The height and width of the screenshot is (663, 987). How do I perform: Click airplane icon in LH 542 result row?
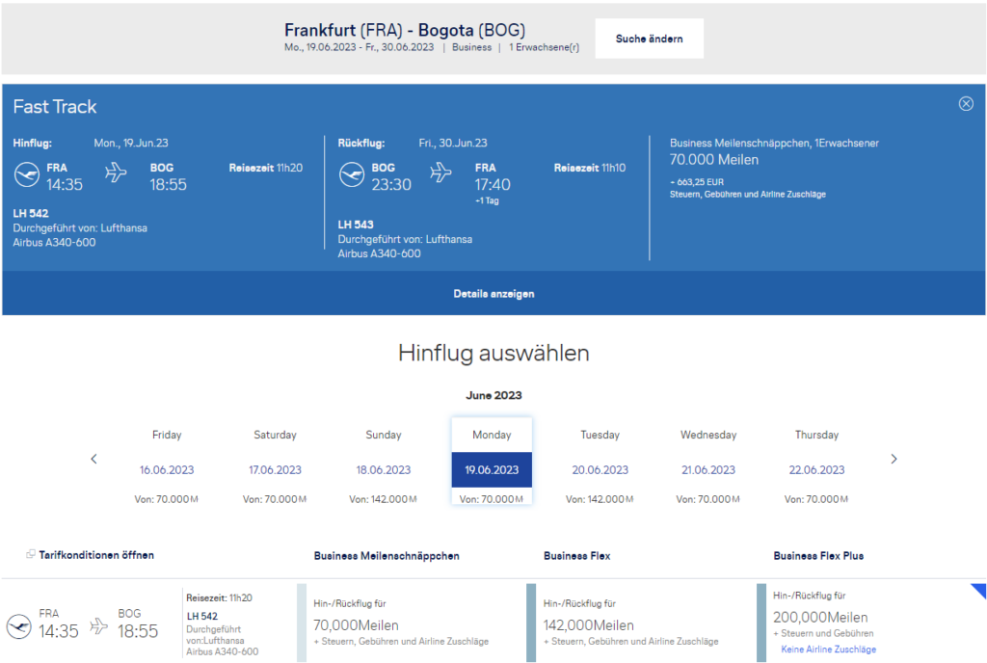[98, 625]
